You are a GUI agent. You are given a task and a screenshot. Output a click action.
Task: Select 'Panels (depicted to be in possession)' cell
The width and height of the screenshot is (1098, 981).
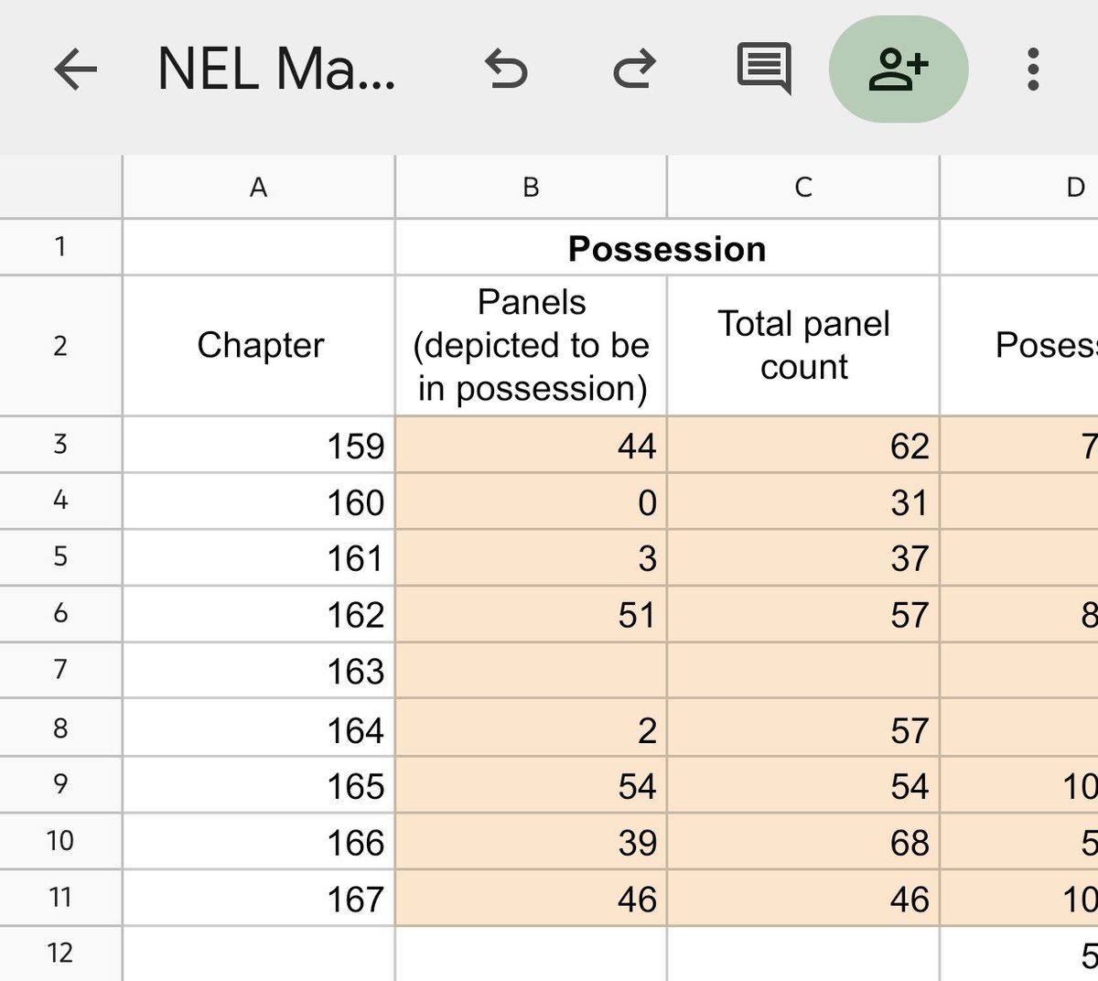531,346
